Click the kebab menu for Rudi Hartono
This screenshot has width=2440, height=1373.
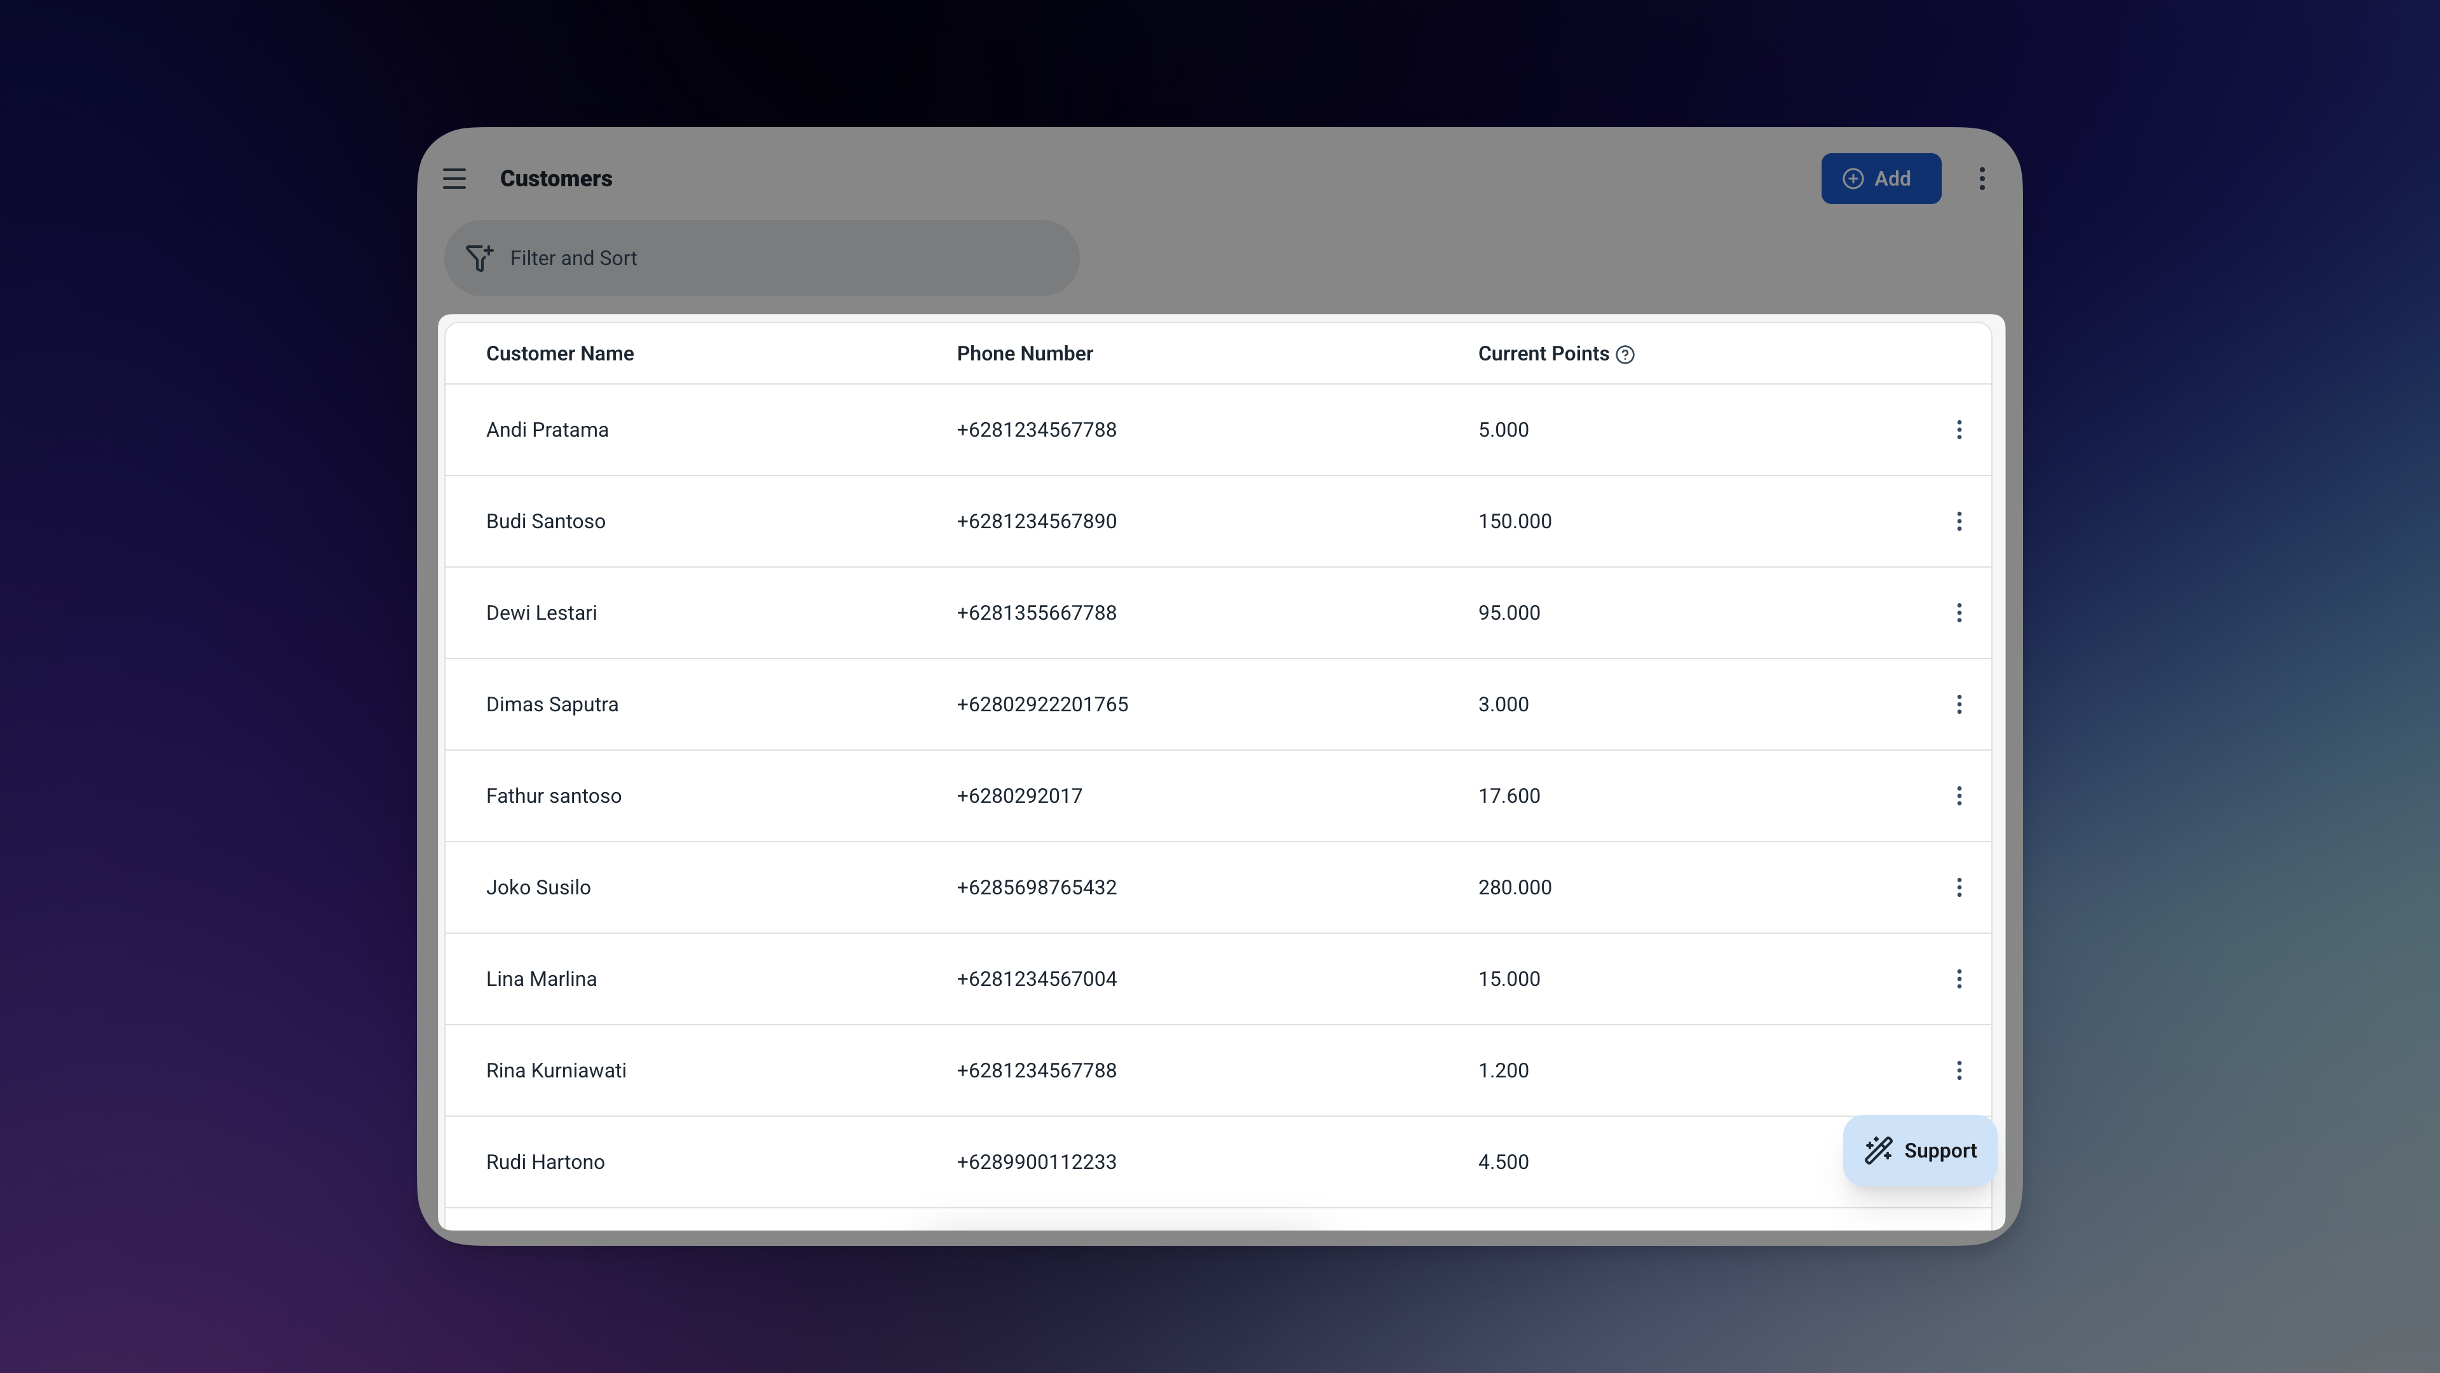click(1959, 1162)
